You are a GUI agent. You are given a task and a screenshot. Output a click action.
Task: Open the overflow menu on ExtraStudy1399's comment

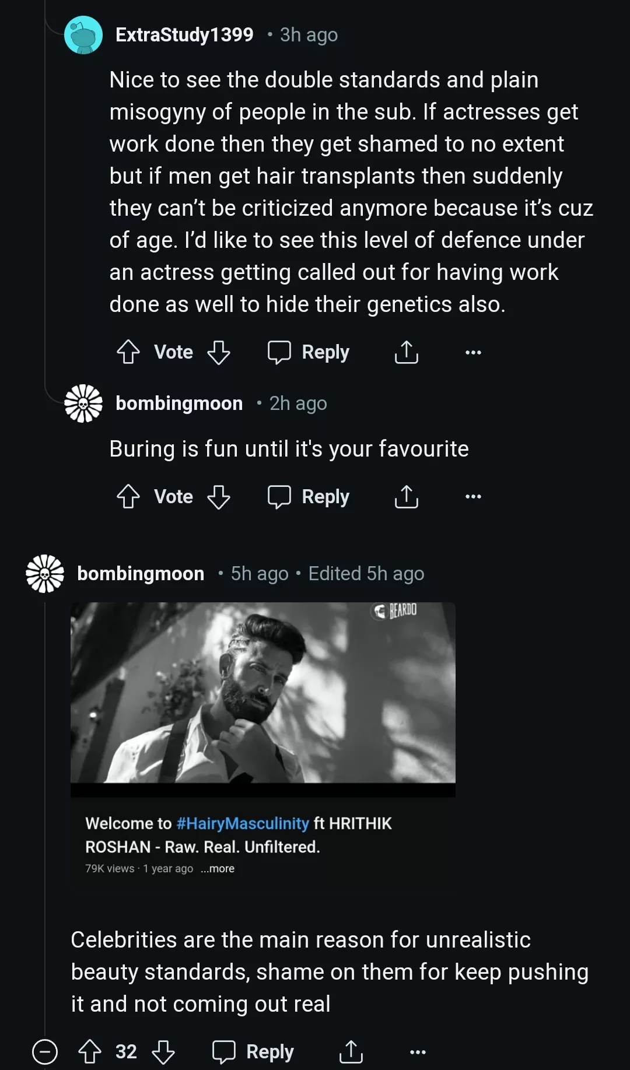(473, 352)
